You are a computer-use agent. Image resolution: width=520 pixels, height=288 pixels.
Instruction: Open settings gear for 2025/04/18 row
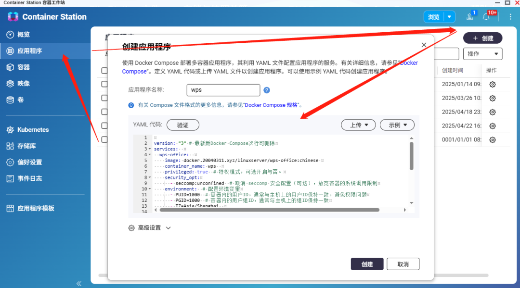493,112
